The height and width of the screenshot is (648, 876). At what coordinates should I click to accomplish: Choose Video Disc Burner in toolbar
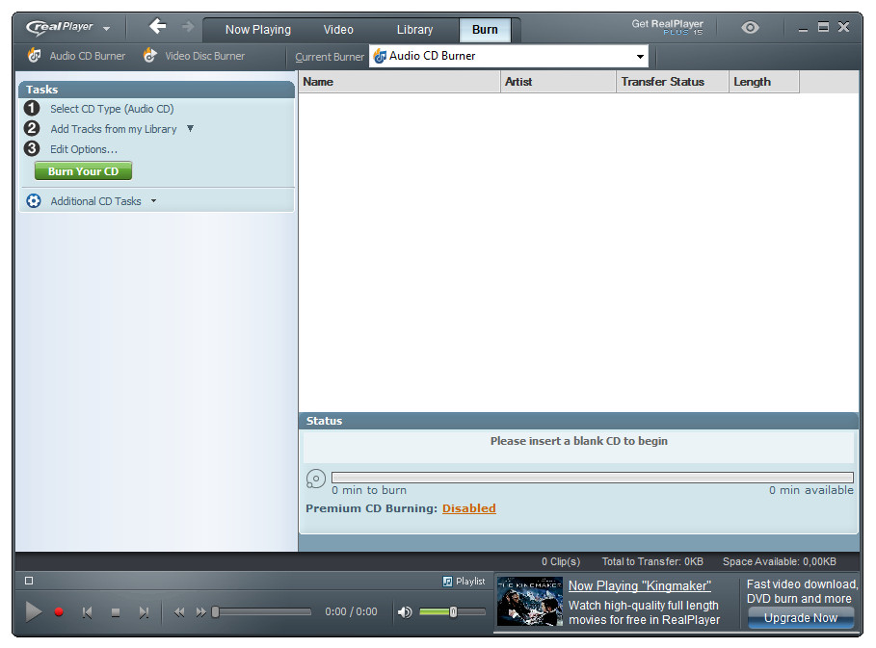[195, 56]
